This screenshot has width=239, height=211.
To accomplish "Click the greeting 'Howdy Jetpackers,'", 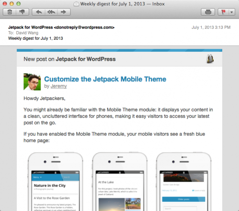I will [44, 99].
